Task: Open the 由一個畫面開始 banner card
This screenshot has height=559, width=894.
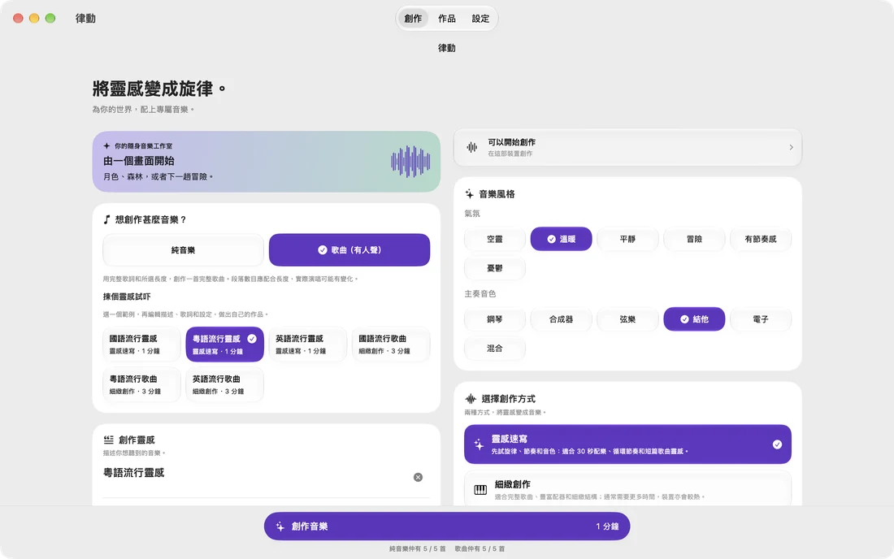Action: pyautogui.click(x=267, y=161)
